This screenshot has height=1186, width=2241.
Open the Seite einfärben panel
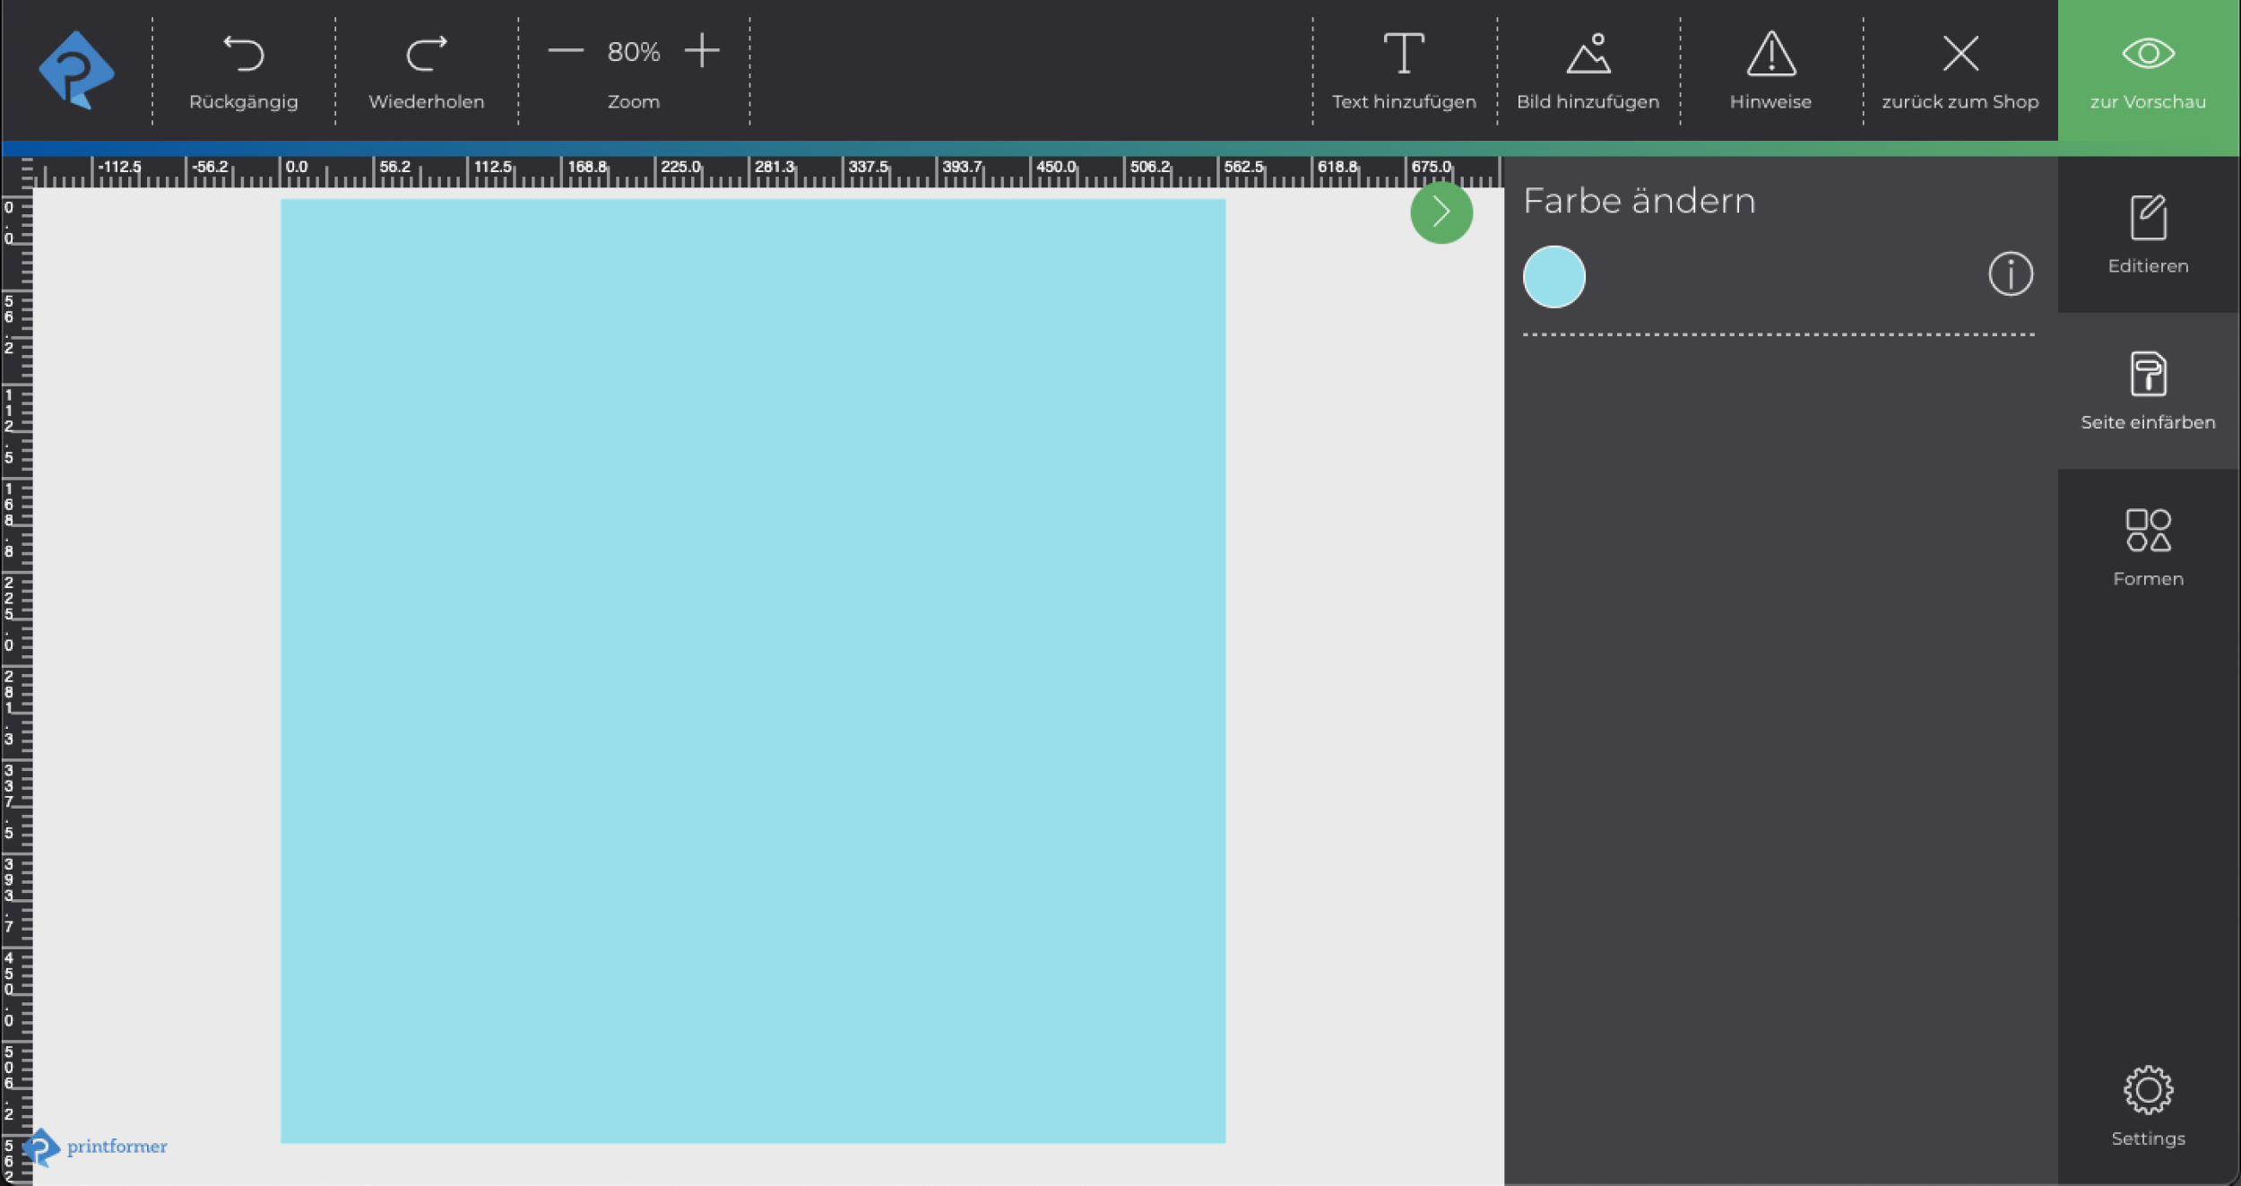click(x=2147, y=390)
